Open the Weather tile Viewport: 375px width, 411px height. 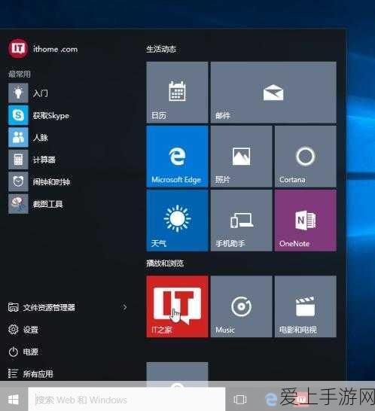177,221
